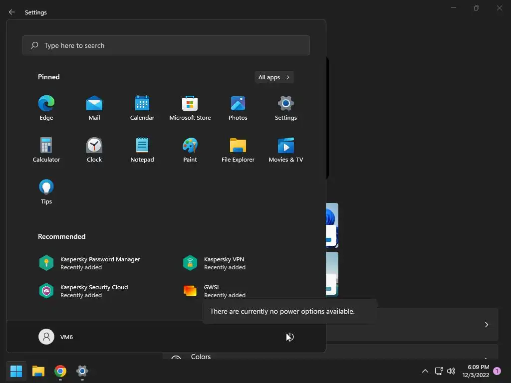
Task: Show All apps list
Action: [x=274, y=77]
